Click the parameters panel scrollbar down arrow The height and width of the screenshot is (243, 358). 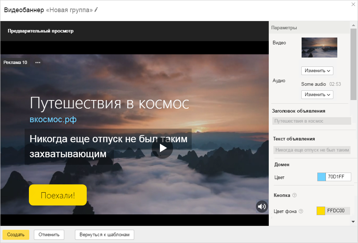(x=353, y=222)
